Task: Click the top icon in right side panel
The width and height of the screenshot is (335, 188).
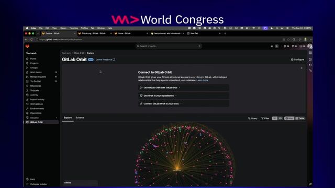Action: [310, 53]
